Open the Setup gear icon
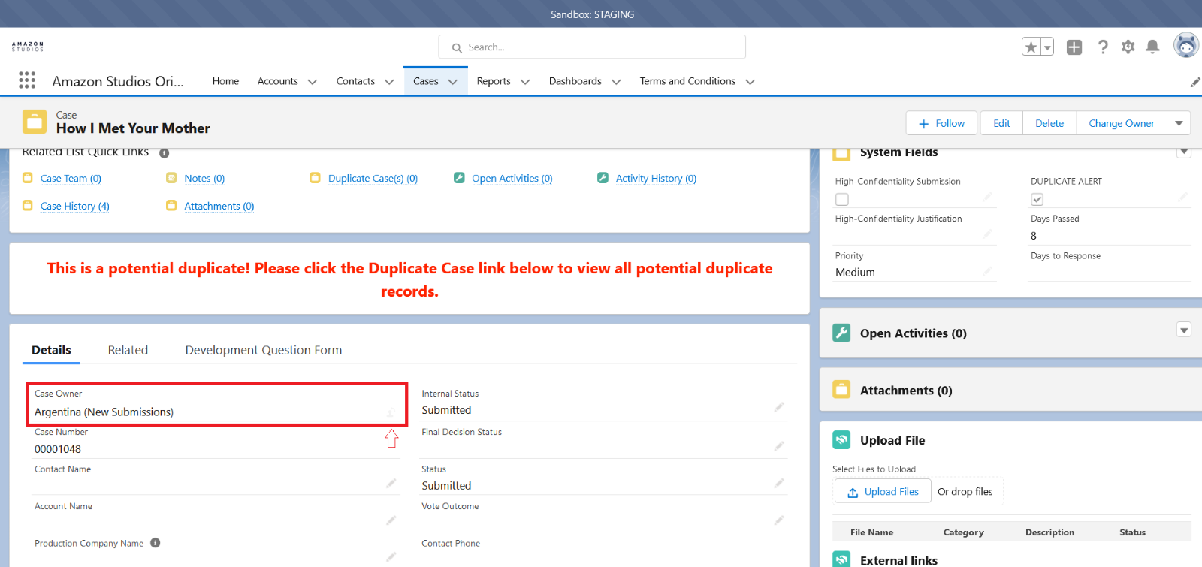 click(1128, 47)
